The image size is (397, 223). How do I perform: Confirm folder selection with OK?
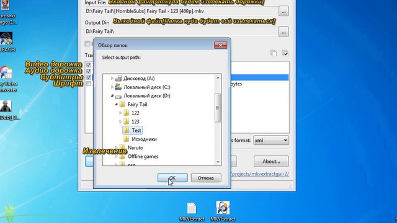coord(172,178)
